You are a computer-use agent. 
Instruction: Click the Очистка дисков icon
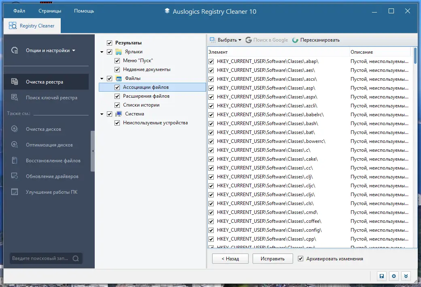click(15, 129)
